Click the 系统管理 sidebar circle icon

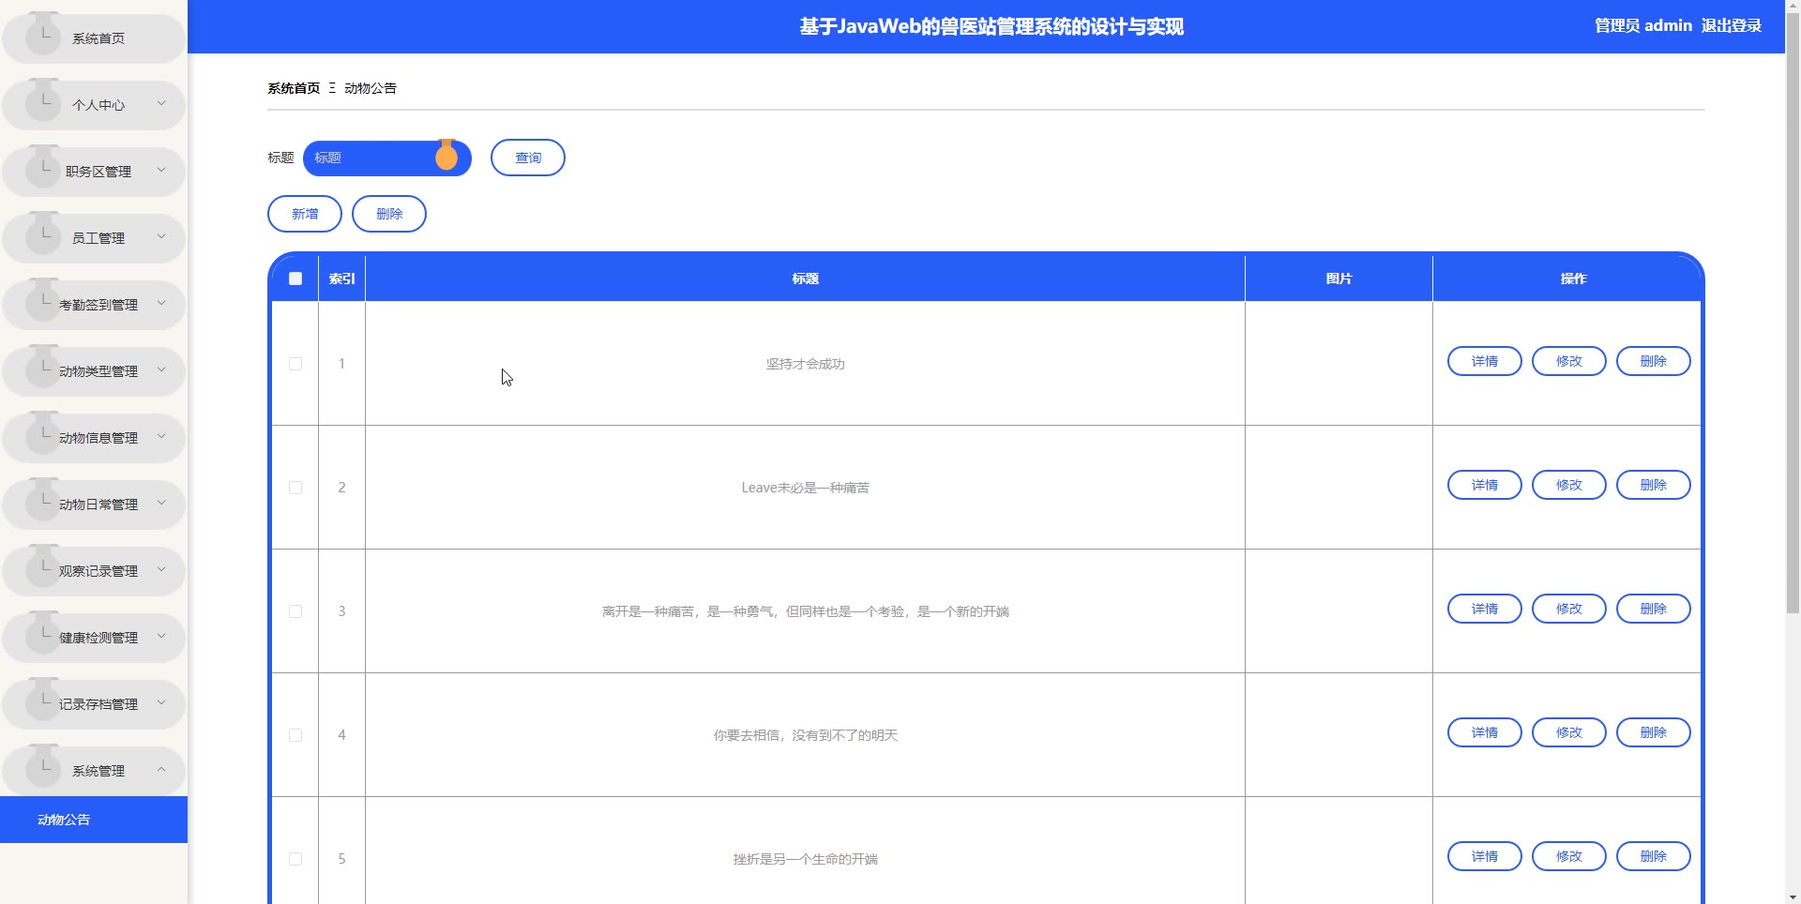pyautogui.click(x=43, y=768)
